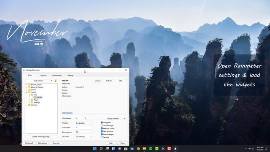270x152 pixels.
Task: Click the second Coordinates input field
Action: pos(88,119)
